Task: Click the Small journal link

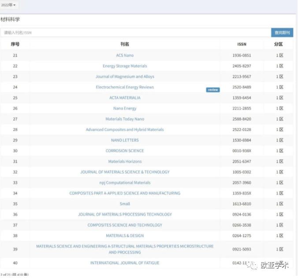Action: (x=125, y=204)
